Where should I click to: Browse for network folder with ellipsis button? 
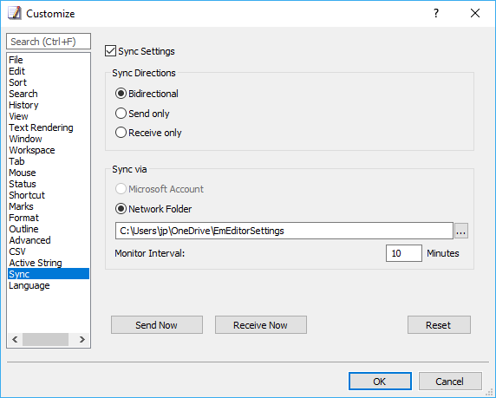pyautogui.click(x=461, y=231)
